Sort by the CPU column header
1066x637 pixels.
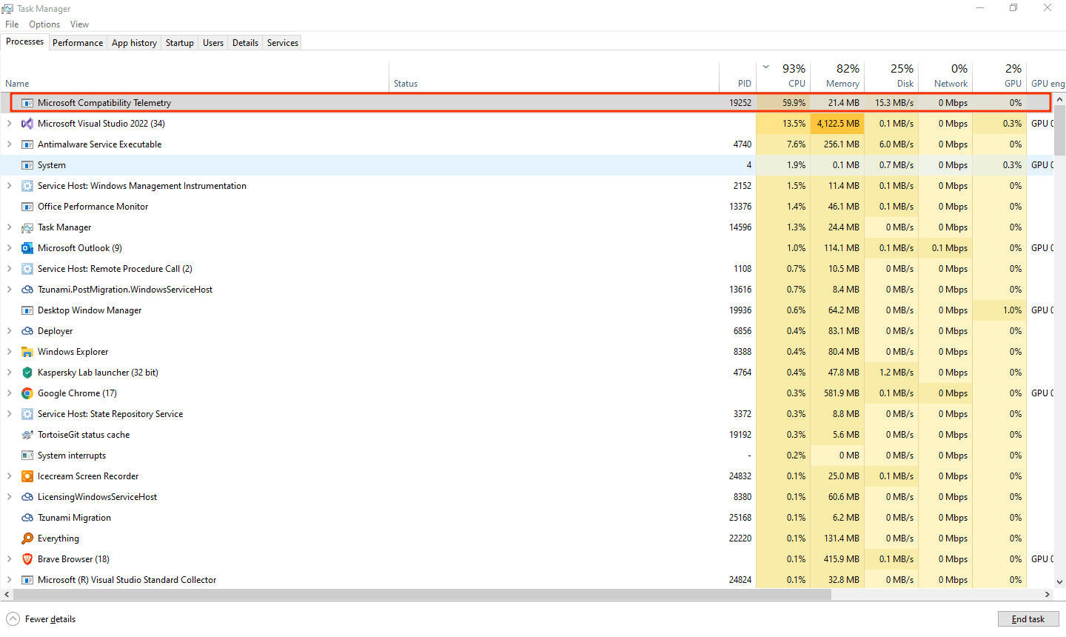point(783,76)
